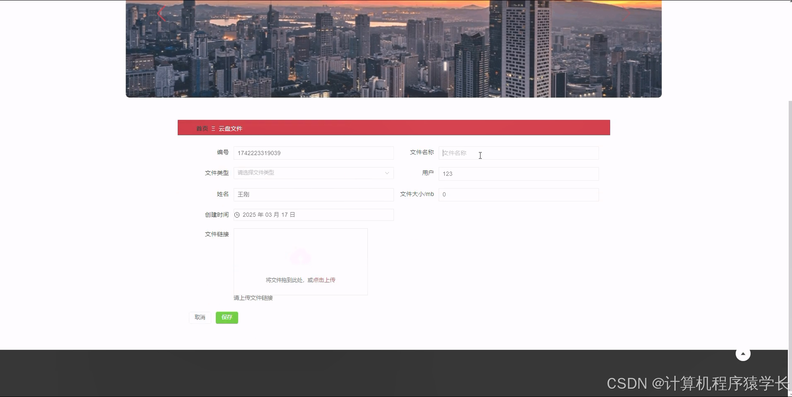Select the 编号 input showing 1742223319039
The width and height of the screenshot is (792, 397).
313,153
